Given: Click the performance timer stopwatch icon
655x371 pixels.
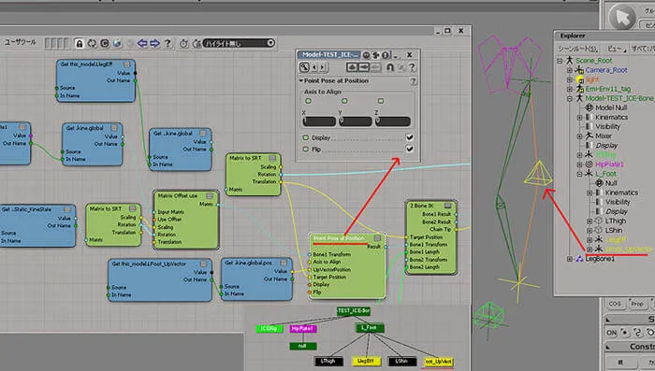Looking at the screenshot, I should pos(183,43).
